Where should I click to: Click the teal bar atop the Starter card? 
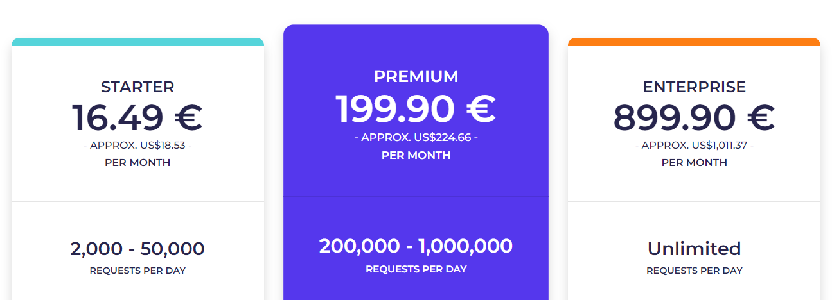tap(137, 42)
